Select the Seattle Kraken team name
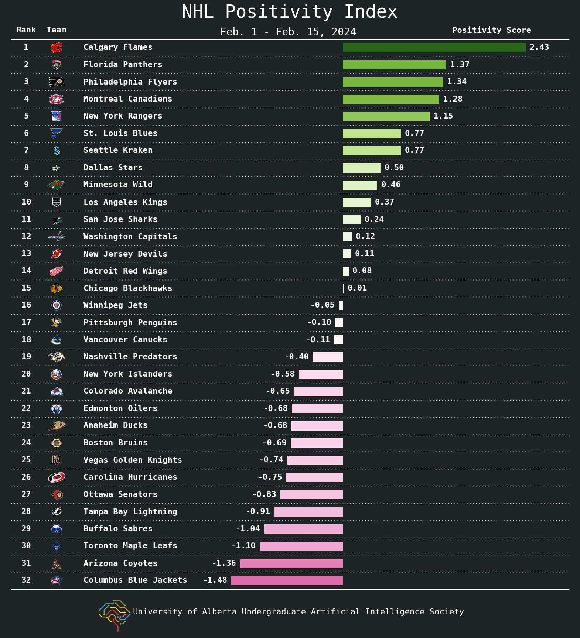Image resolution: width=580 pixels, height=638 pixels. pos(118,150)
